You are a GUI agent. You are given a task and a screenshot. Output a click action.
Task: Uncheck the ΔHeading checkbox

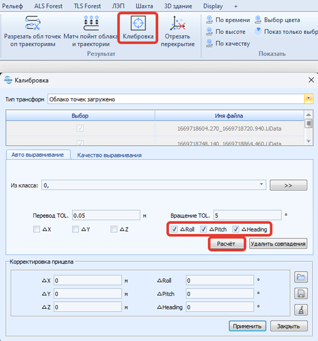click(236, 229)
